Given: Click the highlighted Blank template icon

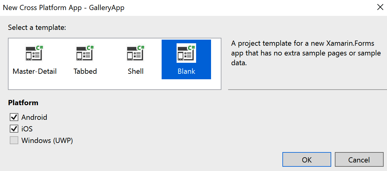Looking at the screenshot, I should (186, 53).
